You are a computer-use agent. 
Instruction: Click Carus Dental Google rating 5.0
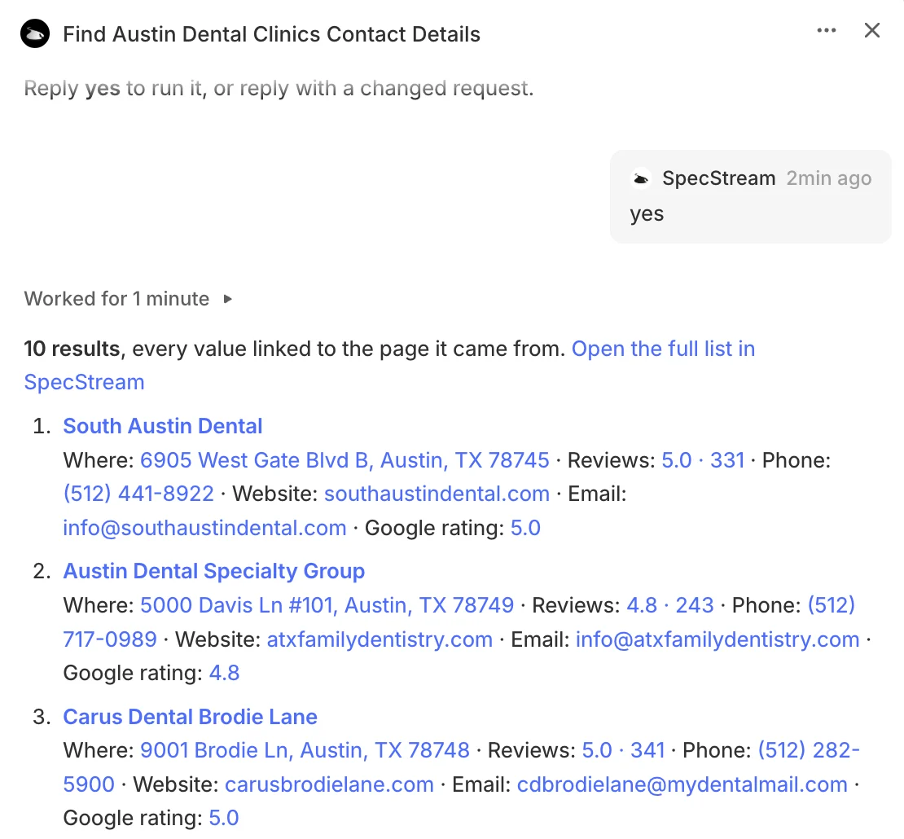coord(224,819)
